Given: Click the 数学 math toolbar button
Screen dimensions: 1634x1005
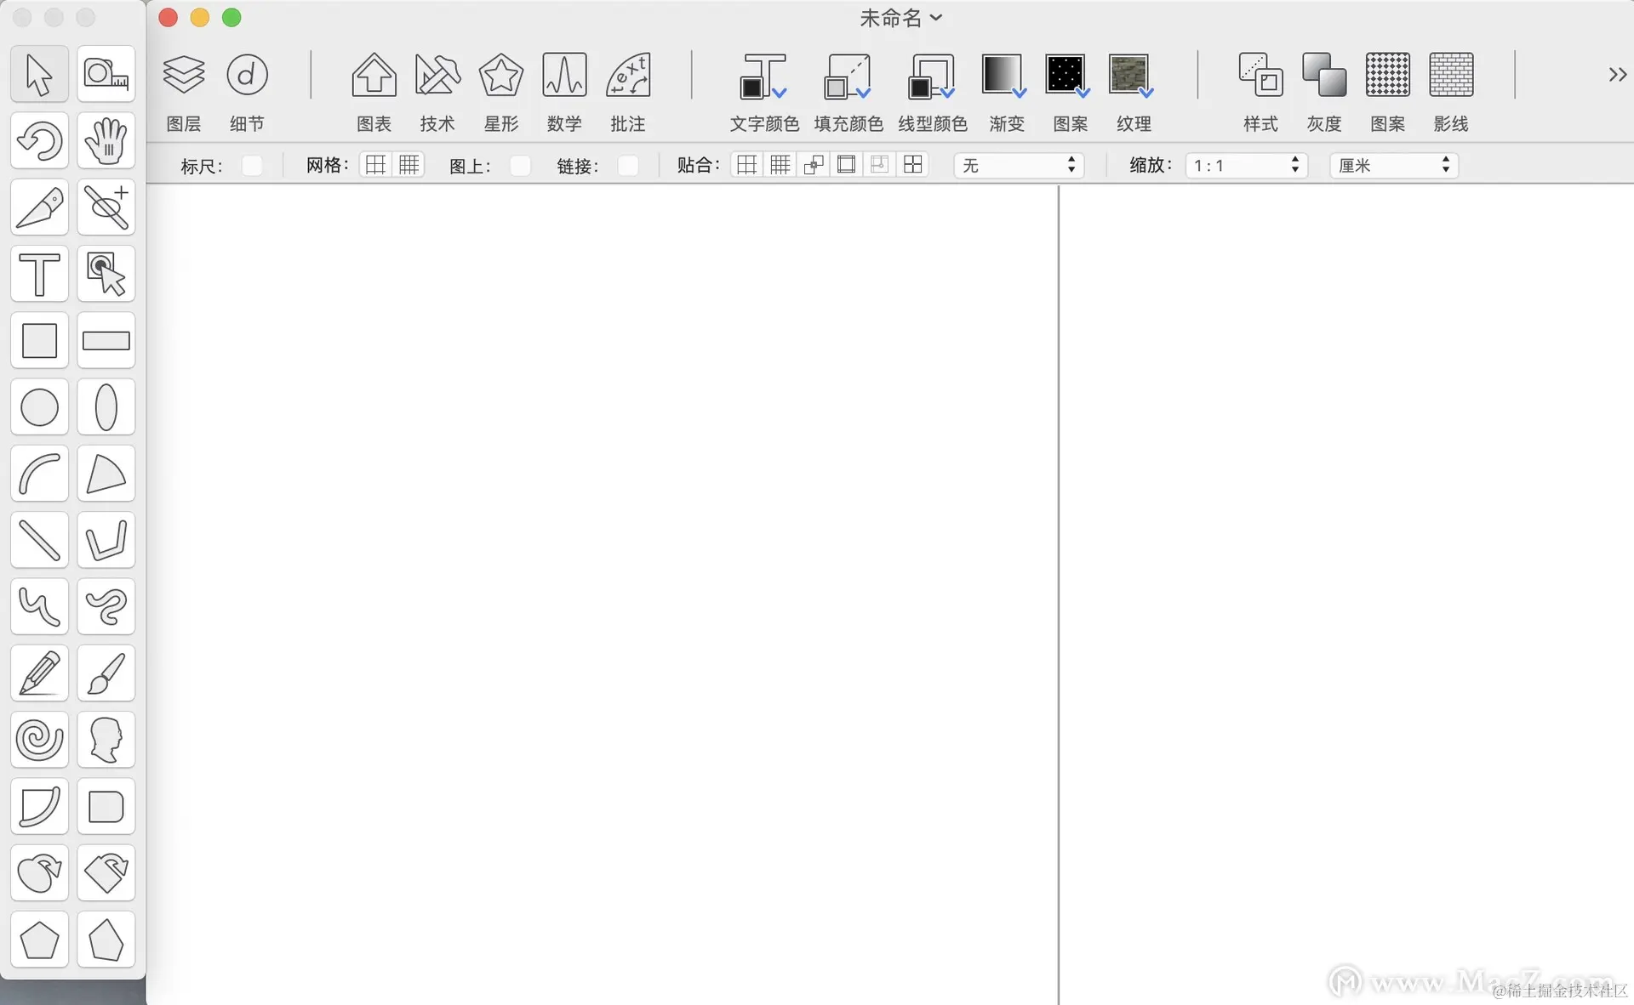Looking at the screenshot, I should 563,76.
